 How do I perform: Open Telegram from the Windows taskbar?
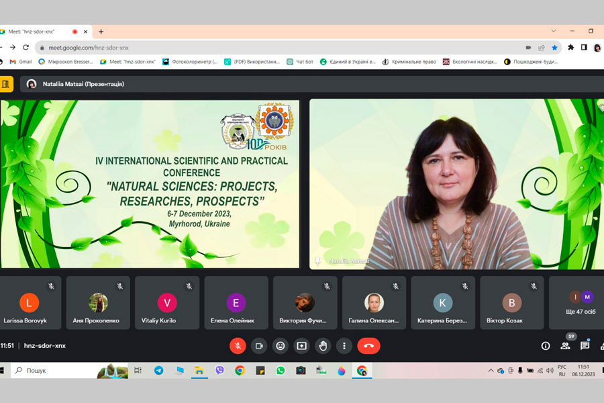click(159, 370)
